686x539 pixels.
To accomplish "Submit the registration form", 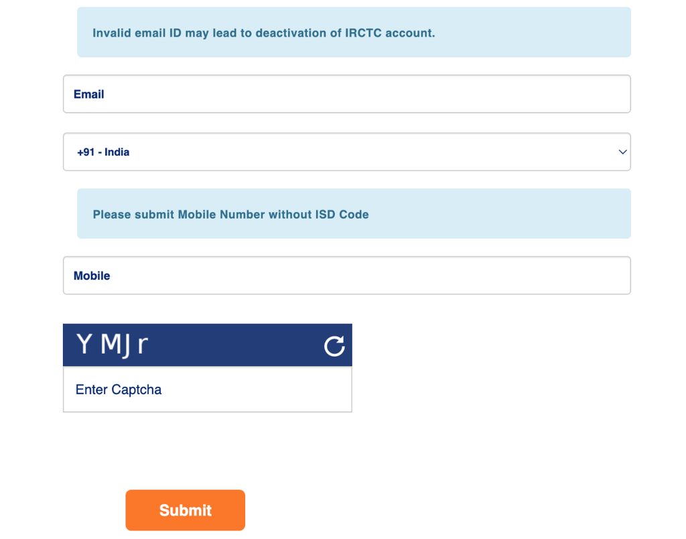I will click(185, 510).
